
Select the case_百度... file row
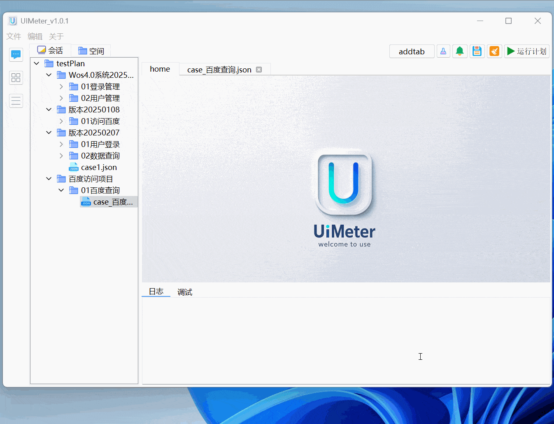(109, 202)
